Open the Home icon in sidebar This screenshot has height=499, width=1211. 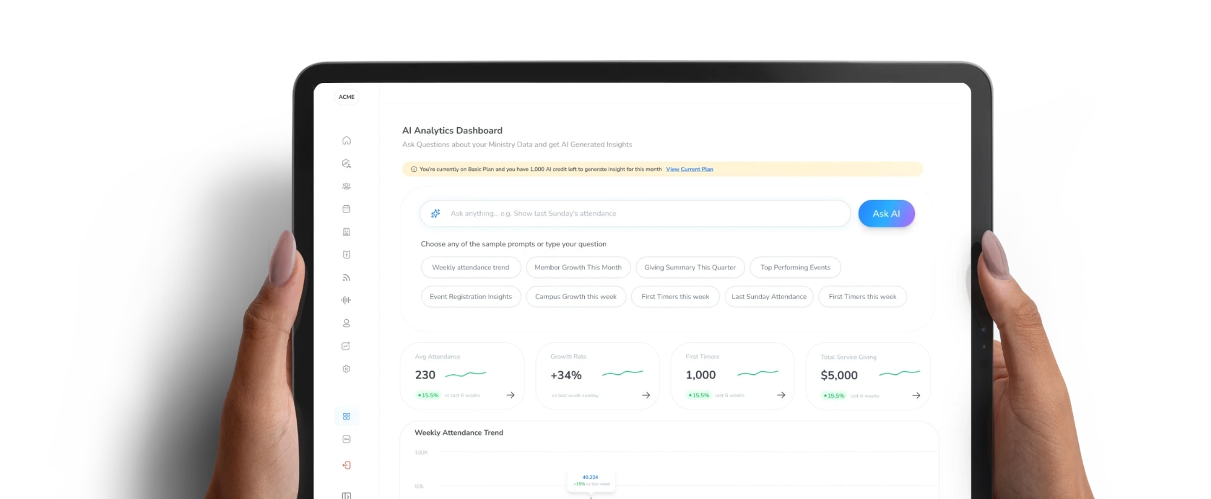(x=346, y=140)
